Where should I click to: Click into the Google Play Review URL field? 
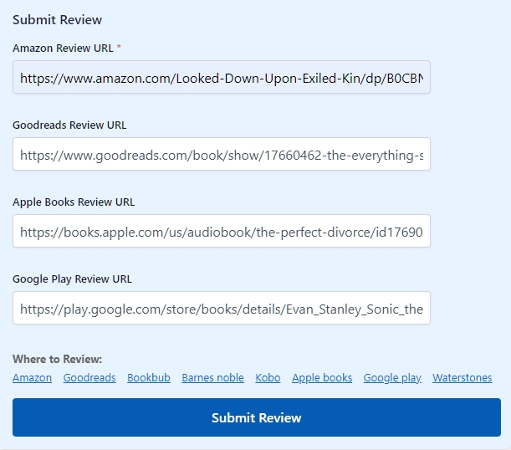[x=221, y=309]
